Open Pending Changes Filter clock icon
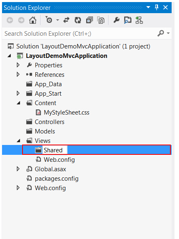This screenshot has height=239, width=179. click(49, 20)
